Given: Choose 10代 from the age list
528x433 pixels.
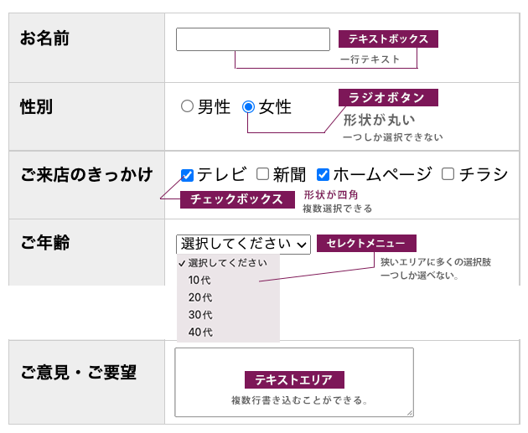Looking at the screenshot, I should (201, 281).
